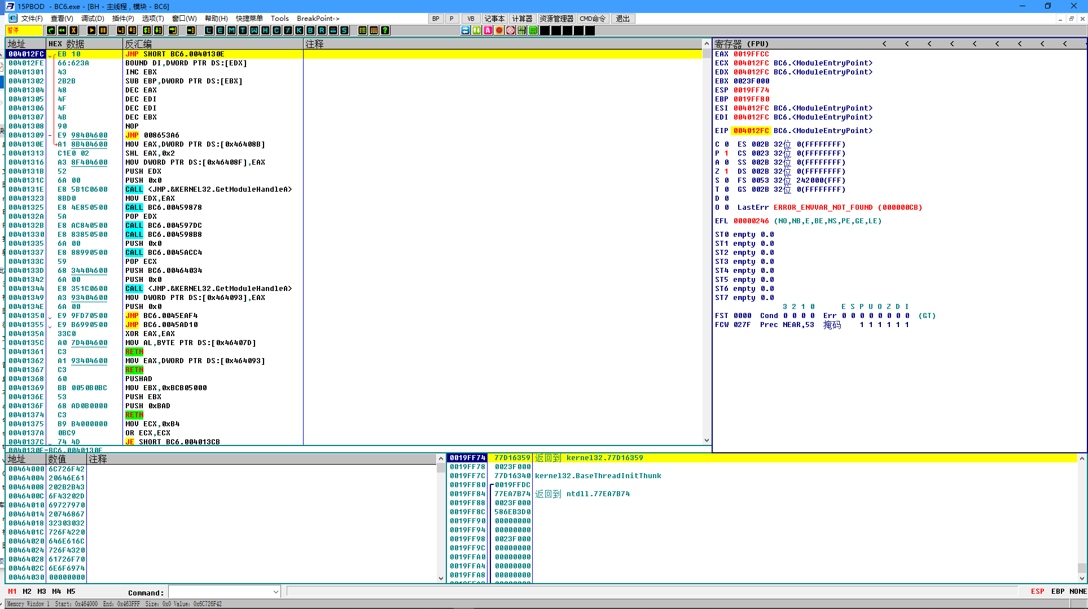Open the 快捷菜单 shortcut menu
Viewport: 1088px width, 609px height.
tap(249, 19)
